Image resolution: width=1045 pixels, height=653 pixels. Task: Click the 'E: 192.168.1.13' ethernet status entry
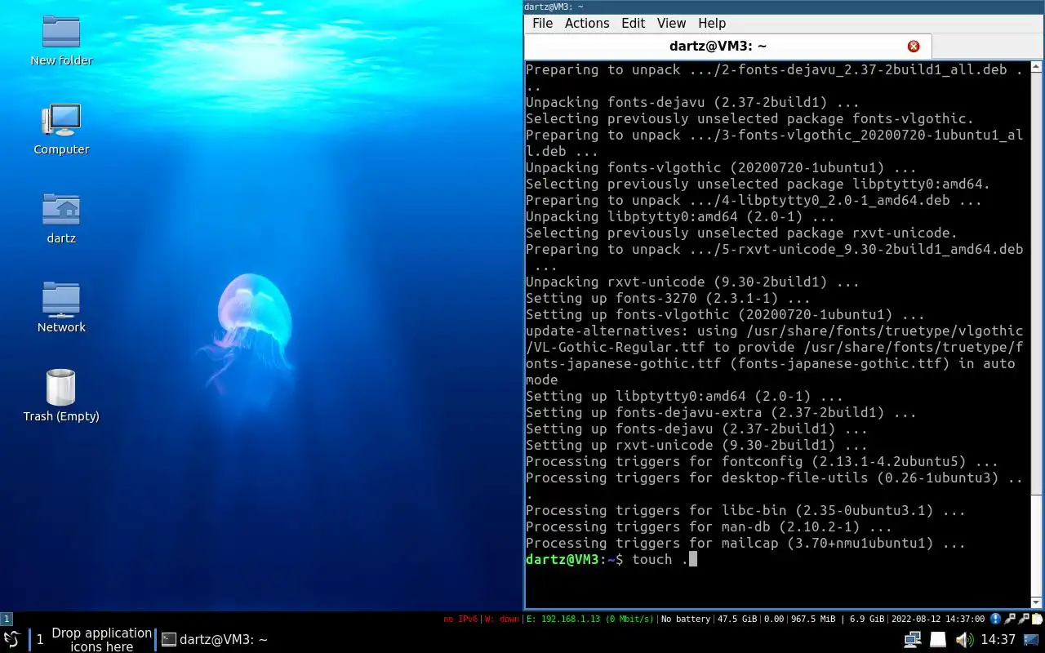pos(590,619)
